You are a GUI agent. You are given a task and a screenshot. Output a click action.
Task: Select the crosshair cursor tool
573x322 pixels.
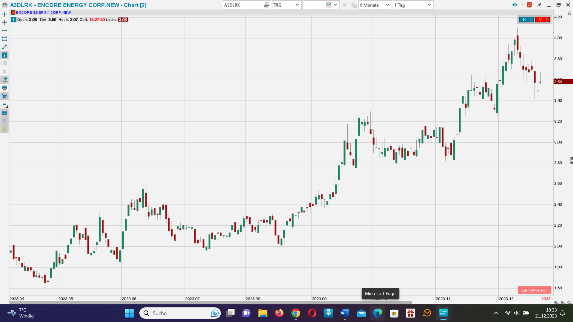pyautogui.click(x=4, y=22)
